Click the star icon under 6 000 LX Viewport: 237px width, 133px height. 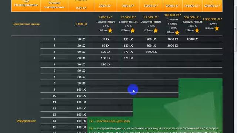110,30
